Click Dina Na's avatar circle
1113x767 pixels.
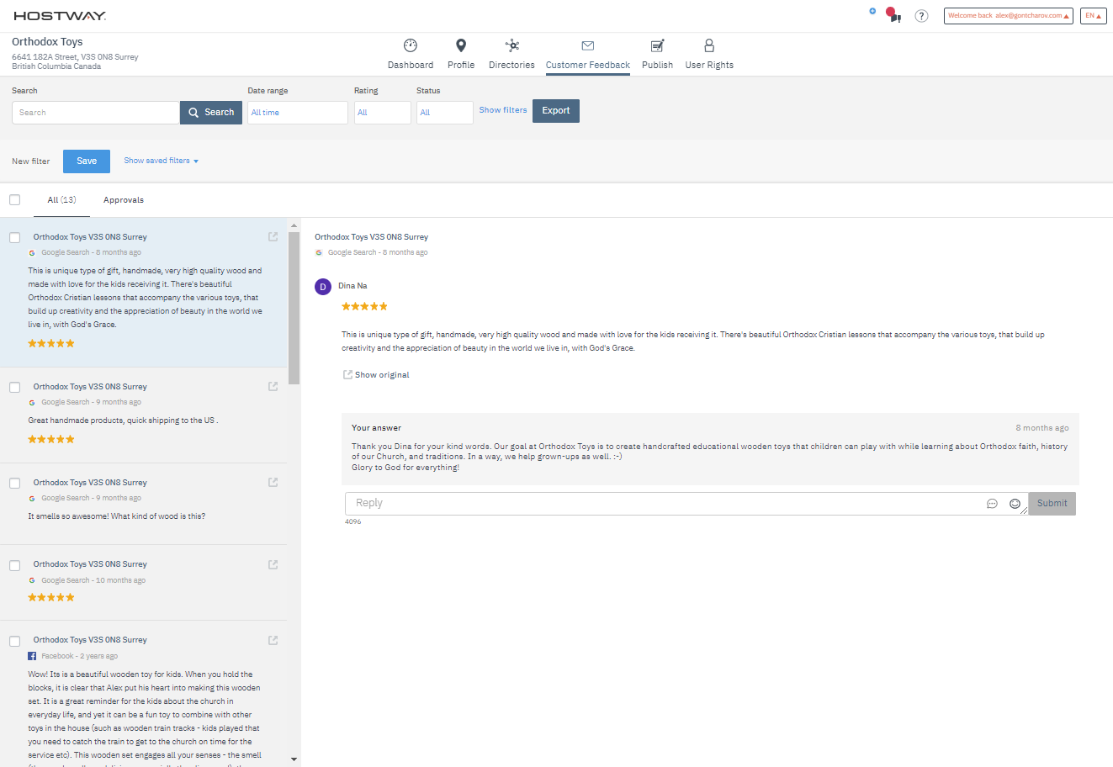tap(323, 287)
